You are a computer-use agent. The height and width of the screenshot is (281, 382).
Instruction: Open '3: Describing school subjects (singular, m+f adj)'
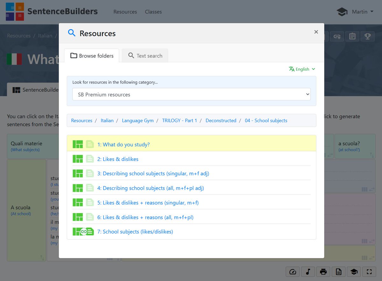pyautogui.click(x=153, y=174)
